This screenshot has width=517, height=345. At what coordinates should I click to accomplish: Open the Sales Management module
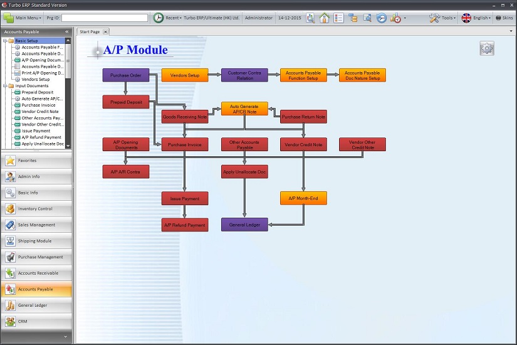click(x=36, y=225)
